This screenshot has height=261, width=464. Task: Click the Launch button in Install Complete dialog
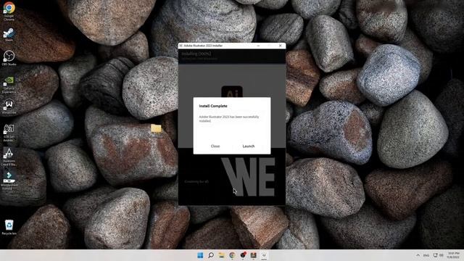[x=248, y=146]
